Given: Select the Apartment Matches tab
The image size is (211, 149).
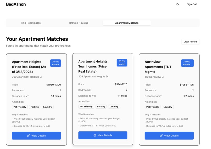Looking at the screenshot, I should point(127,23).
